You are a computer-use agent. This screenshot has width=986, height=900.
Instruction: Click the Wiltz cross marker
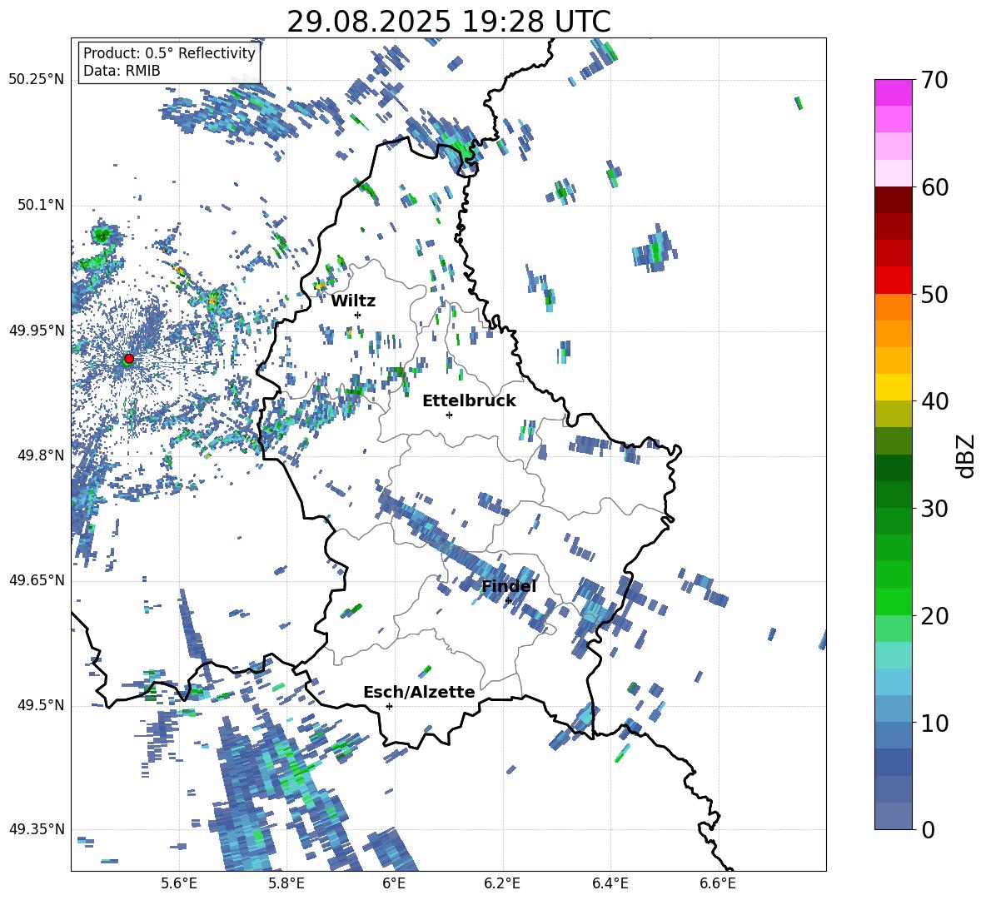tap(358, 315)
